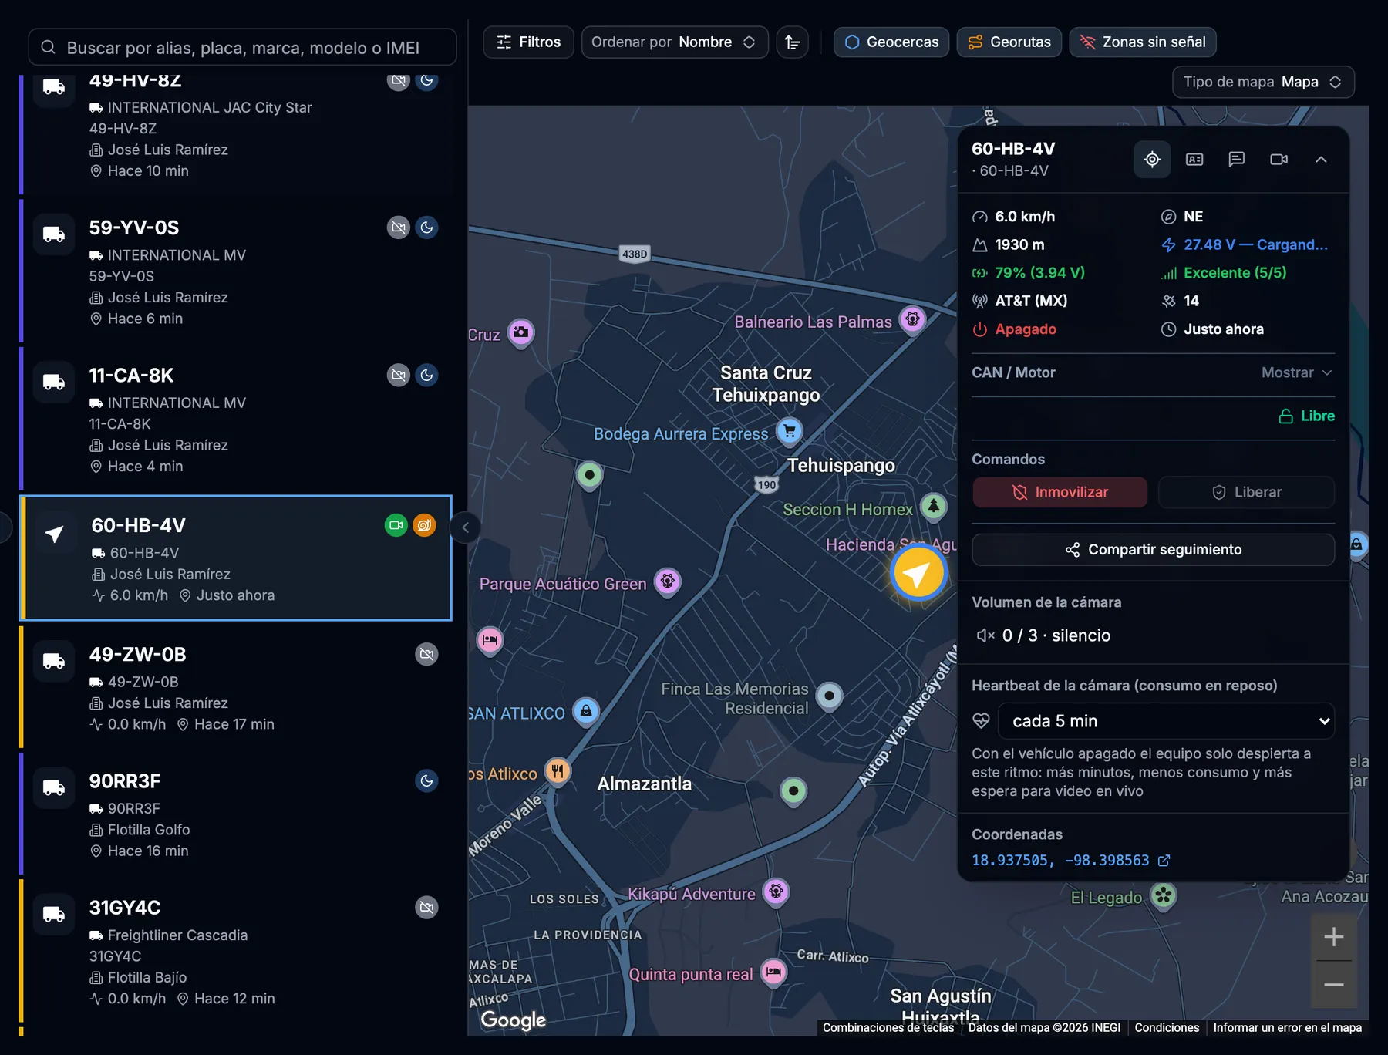Click the camera volume mute icon

pos(985,635)
